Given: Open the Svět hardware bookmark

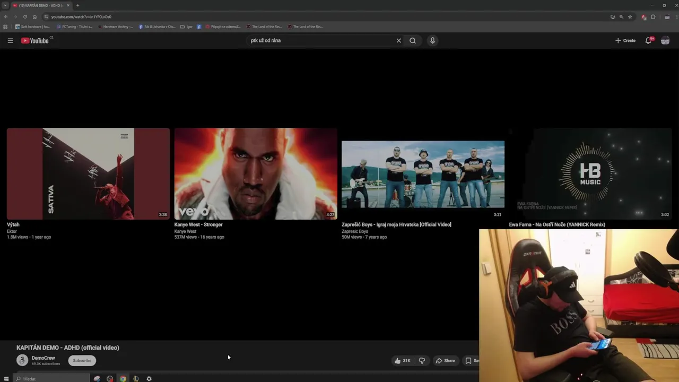Looking at the screenshot, I should tap(32, 27).
